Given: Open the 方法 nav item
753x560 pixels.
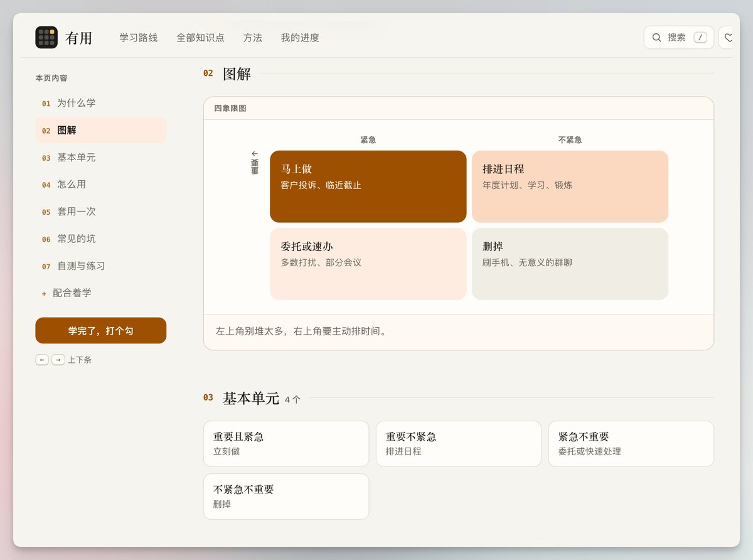Looking at the screenshot, I should pyautogui.click(x=253, y=38).
